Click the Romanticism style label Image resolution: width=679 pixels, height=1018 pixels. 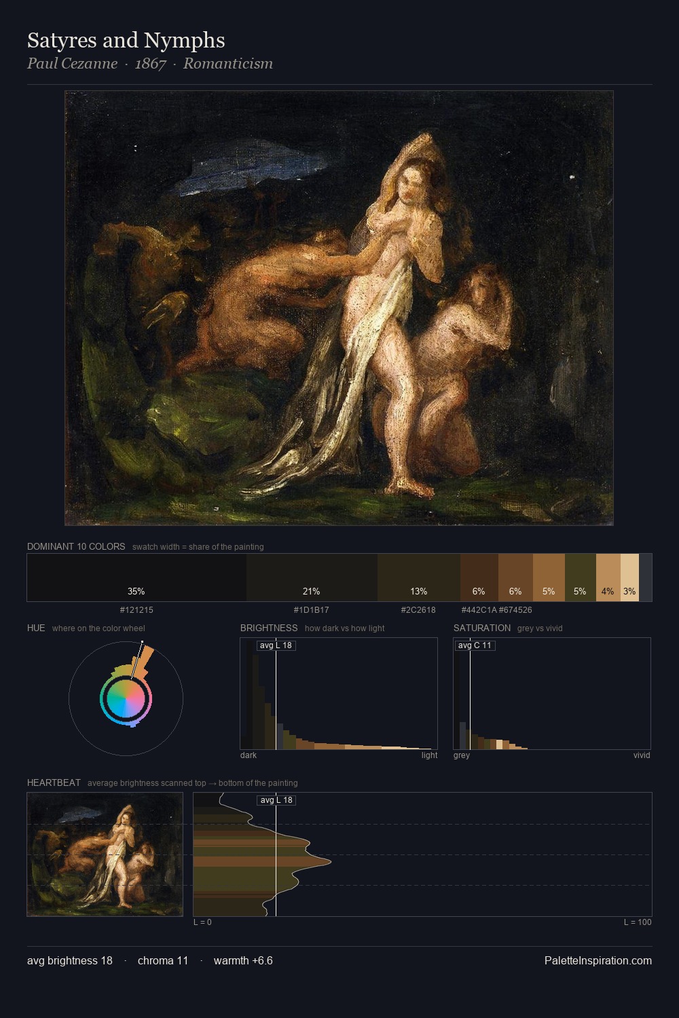click(x=228, y=64)
